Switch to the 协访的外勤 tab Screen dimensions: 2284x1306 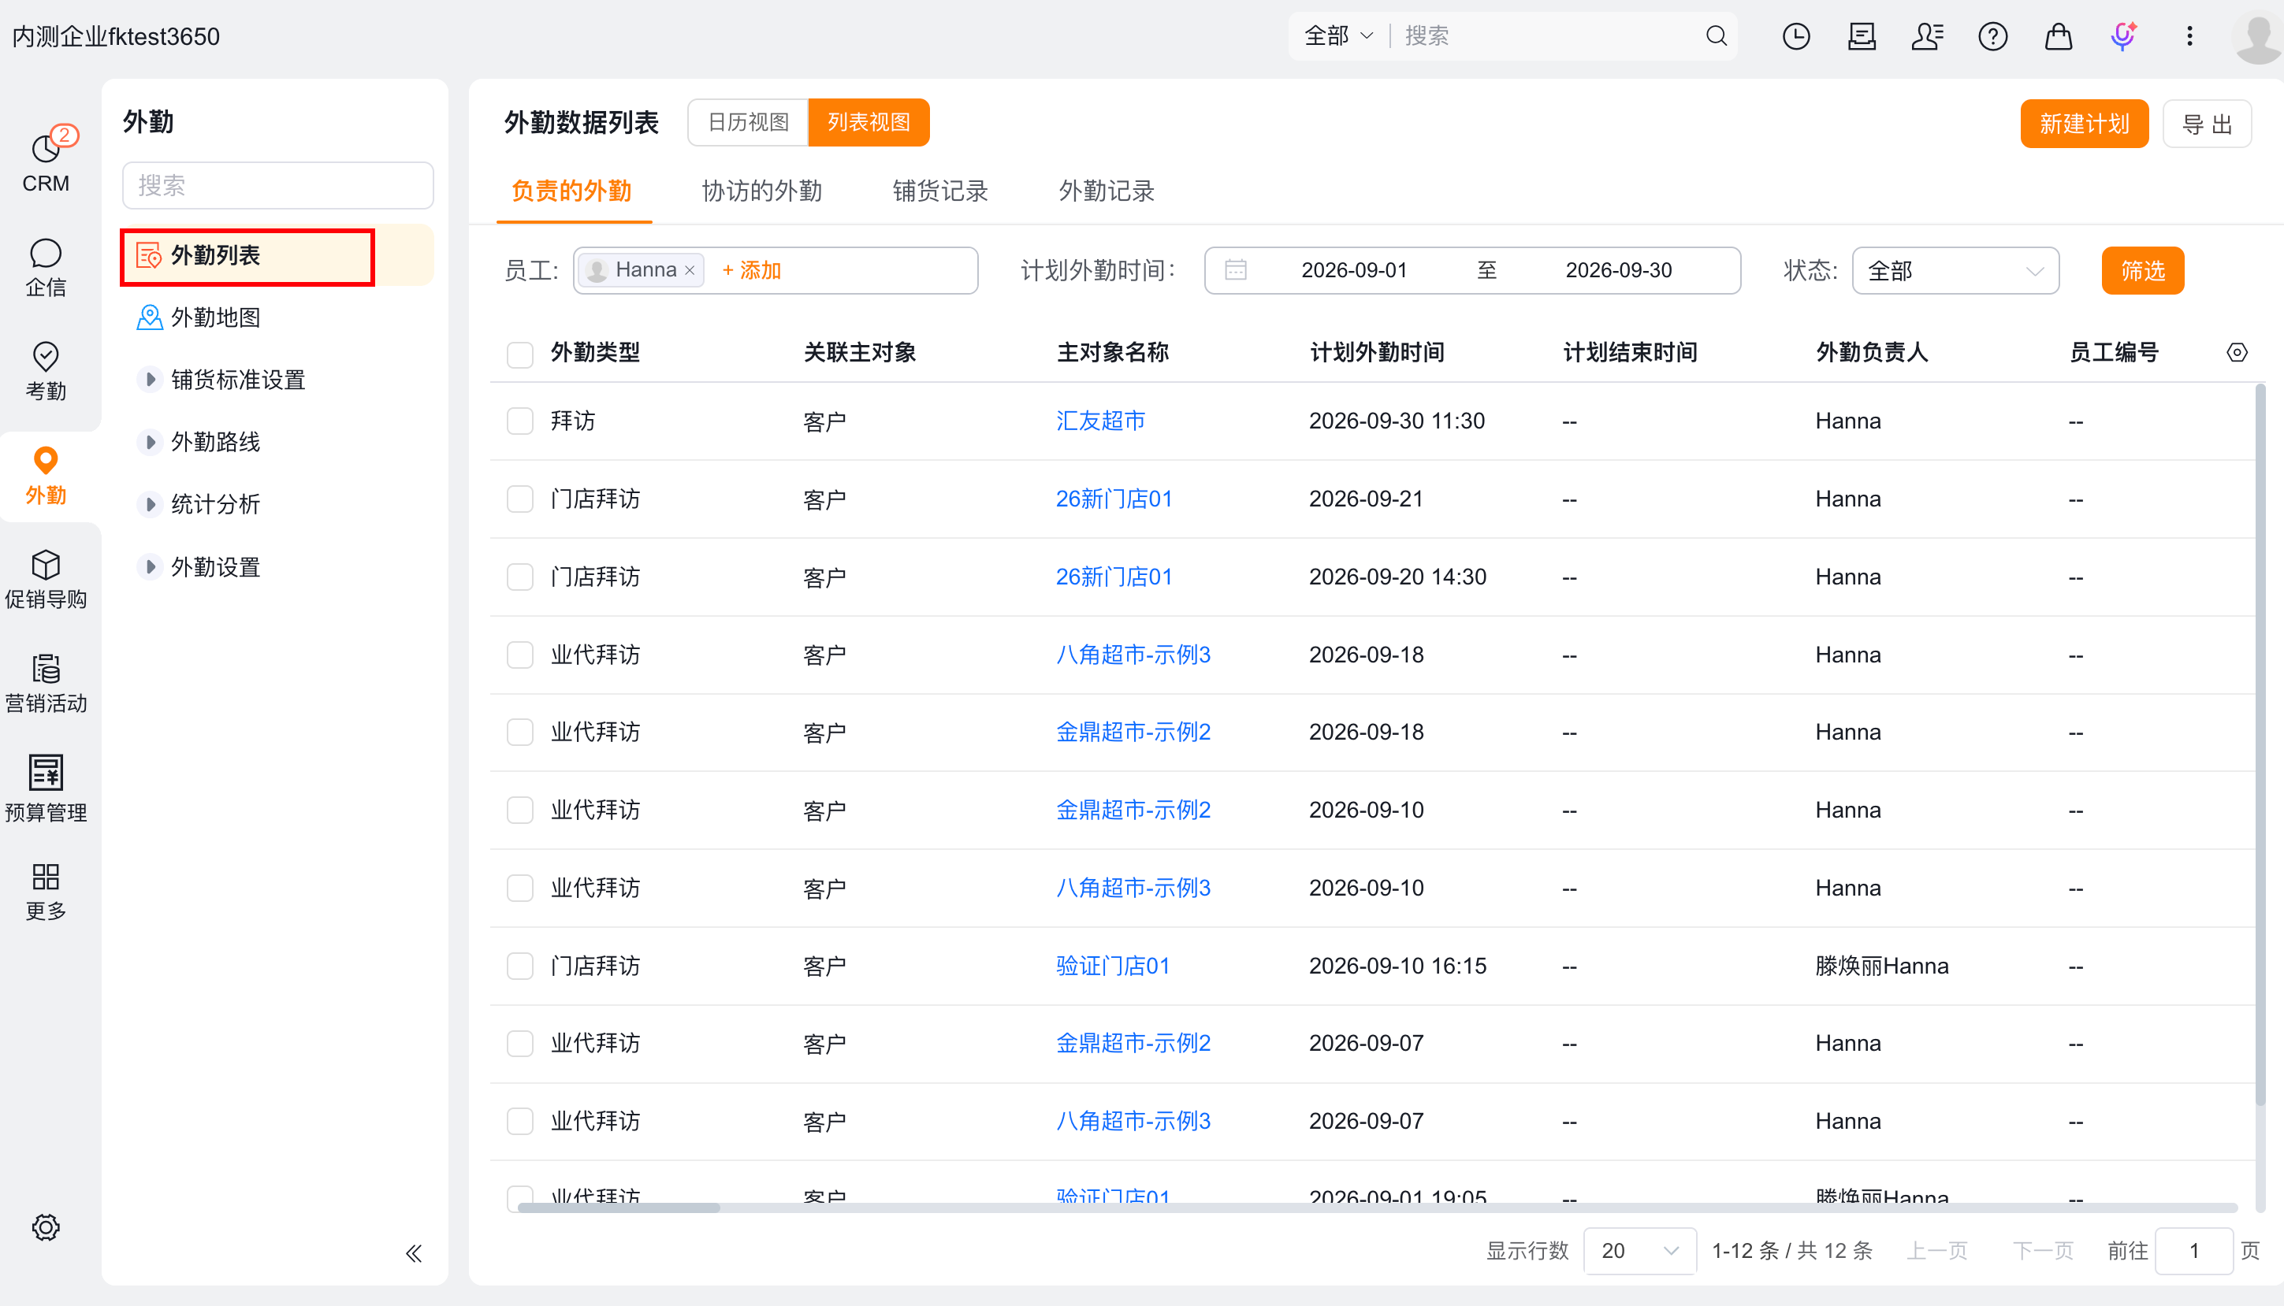pyautogui.click(x=761, y=191)
